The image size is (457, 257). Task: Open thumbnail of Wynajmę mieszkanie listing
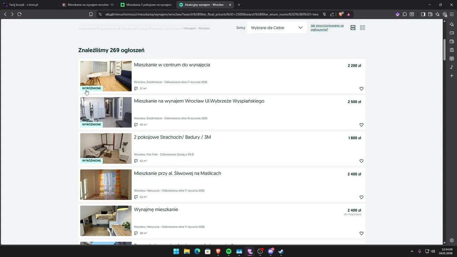[106, 221]
